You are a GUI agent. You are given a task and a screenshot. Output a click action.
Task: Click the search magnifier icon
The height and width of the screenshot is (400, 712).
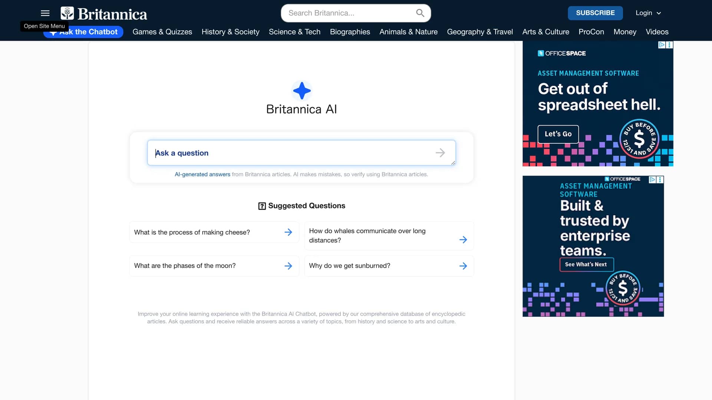[420, 13]
